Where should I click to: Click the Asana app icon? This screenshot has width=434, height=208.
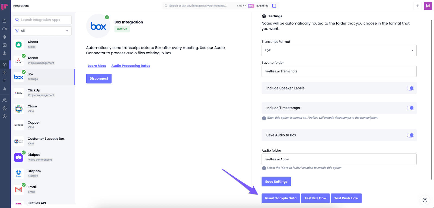[19, 61]
